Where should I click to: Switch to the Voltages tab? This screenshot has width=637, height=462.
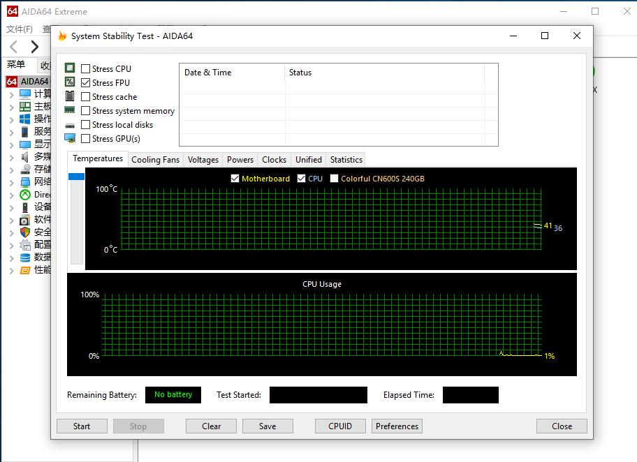point(203,160)
